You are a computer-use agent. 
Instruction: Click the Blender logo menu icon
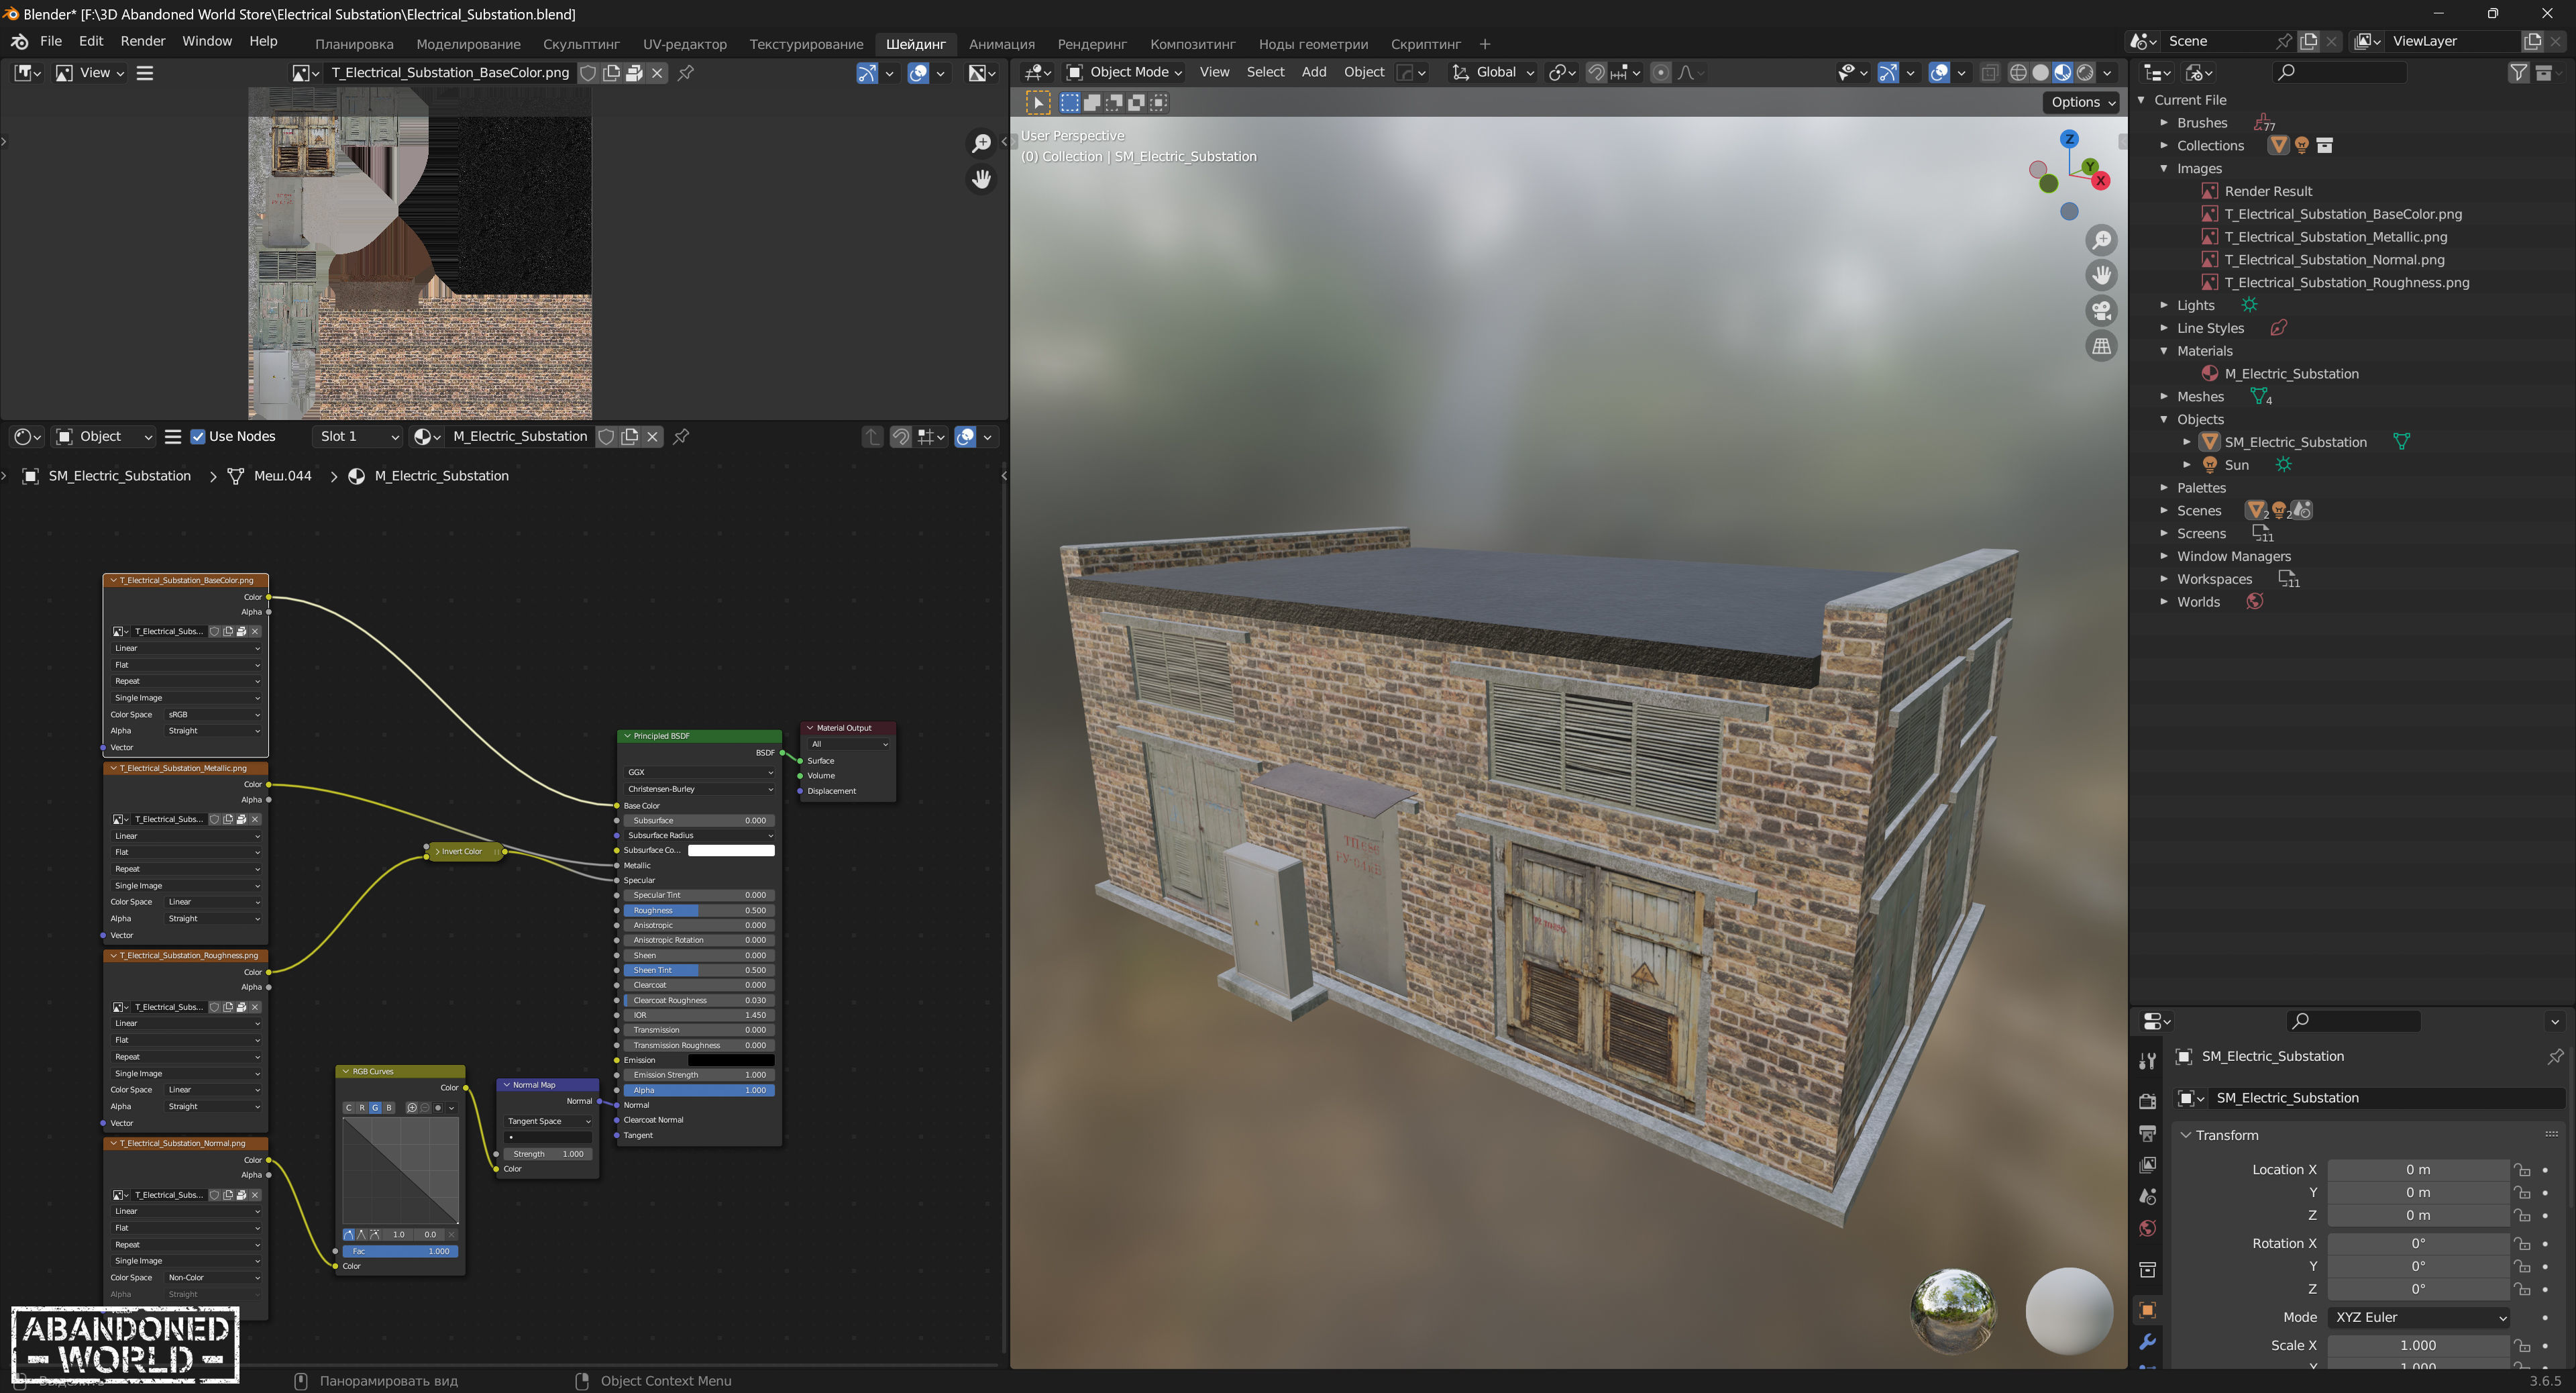tap(19, 41)
